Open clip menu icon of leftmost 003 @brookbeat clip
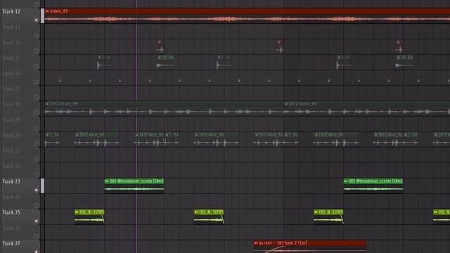This screenshot has width=450, height=253. tap(107, 181)
